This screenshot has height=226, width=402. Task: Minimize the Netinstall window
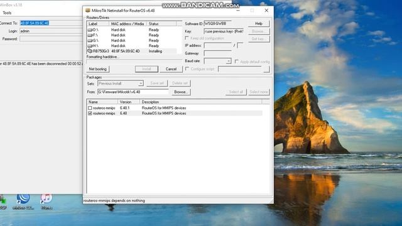tap(237, 11)
